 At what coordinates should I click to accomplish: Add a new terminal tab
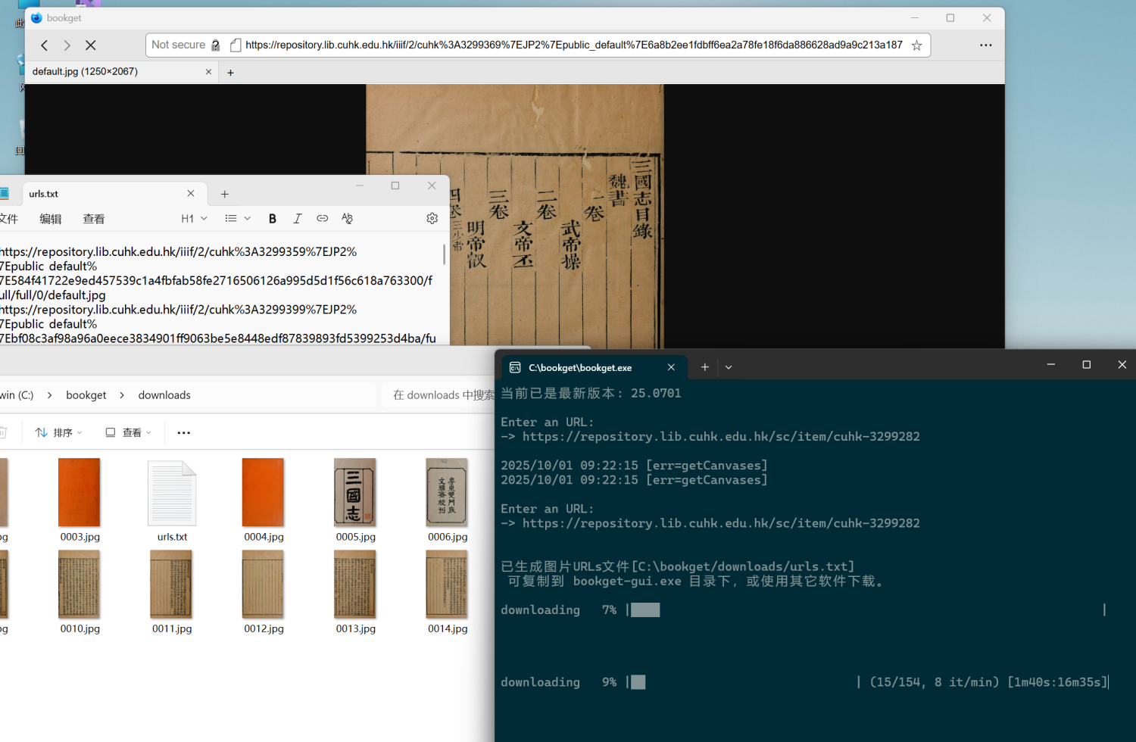tap(704, 367)
